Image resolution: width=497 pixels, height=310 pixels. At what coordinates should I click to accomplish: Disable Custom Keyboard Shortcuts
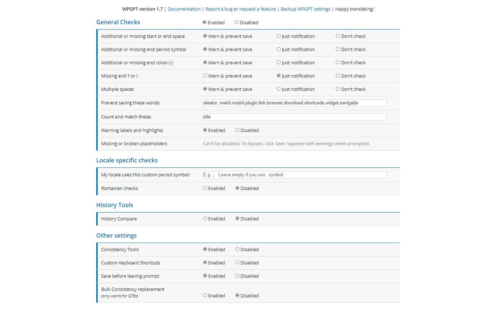(236, 262)
